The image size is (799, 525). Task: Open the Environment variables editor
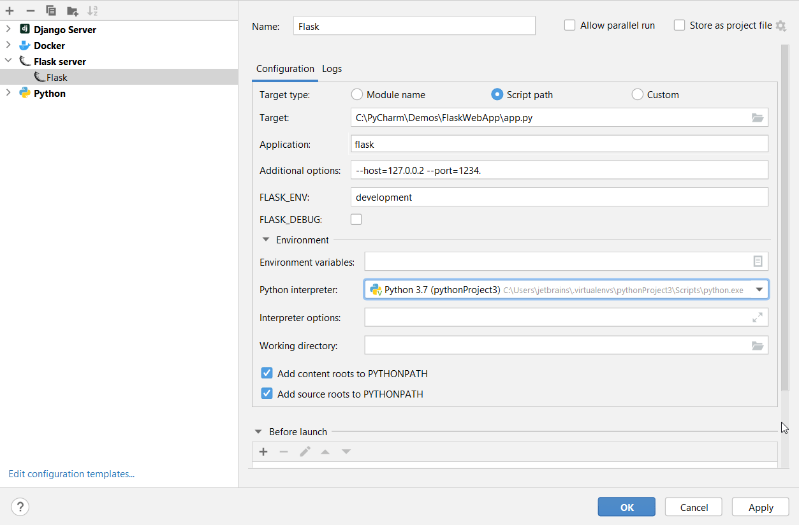click(x=758, y=261)
